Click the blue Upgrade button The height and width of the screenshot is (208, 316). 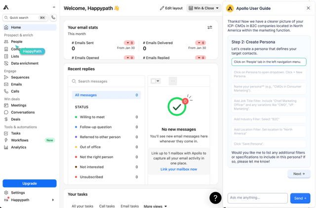point(30,183)
